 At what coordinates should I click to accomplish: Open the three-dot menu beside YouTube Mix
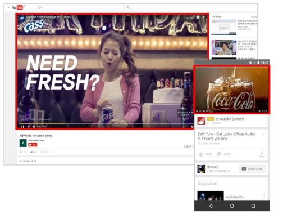click(x=264, y=194)
